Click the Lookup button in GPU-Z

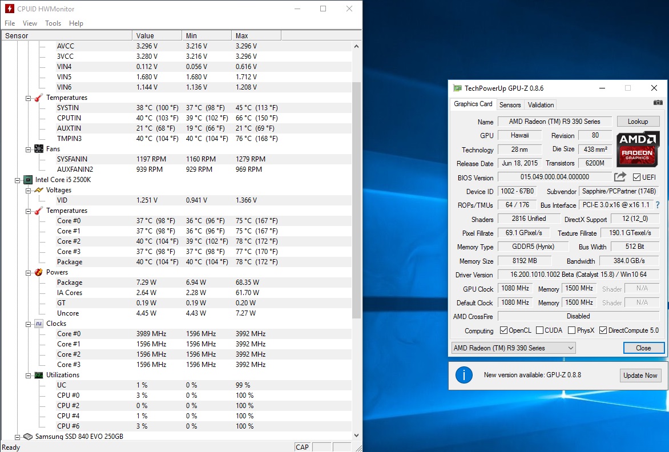(x=638, y=122)
